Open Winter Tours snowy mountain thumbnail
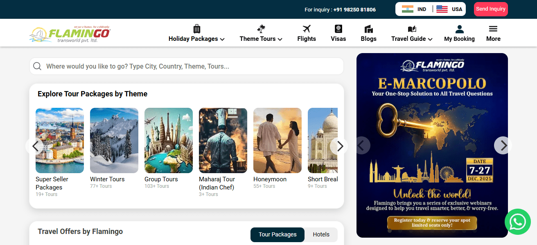The width and height of the screenshot is (537, 245). [x=114, y=140]
